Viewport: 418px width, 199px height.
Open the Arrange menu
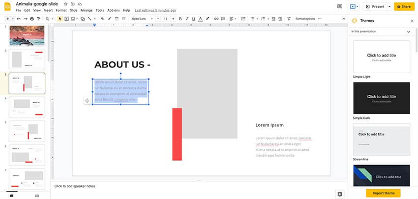pos(87,10)
